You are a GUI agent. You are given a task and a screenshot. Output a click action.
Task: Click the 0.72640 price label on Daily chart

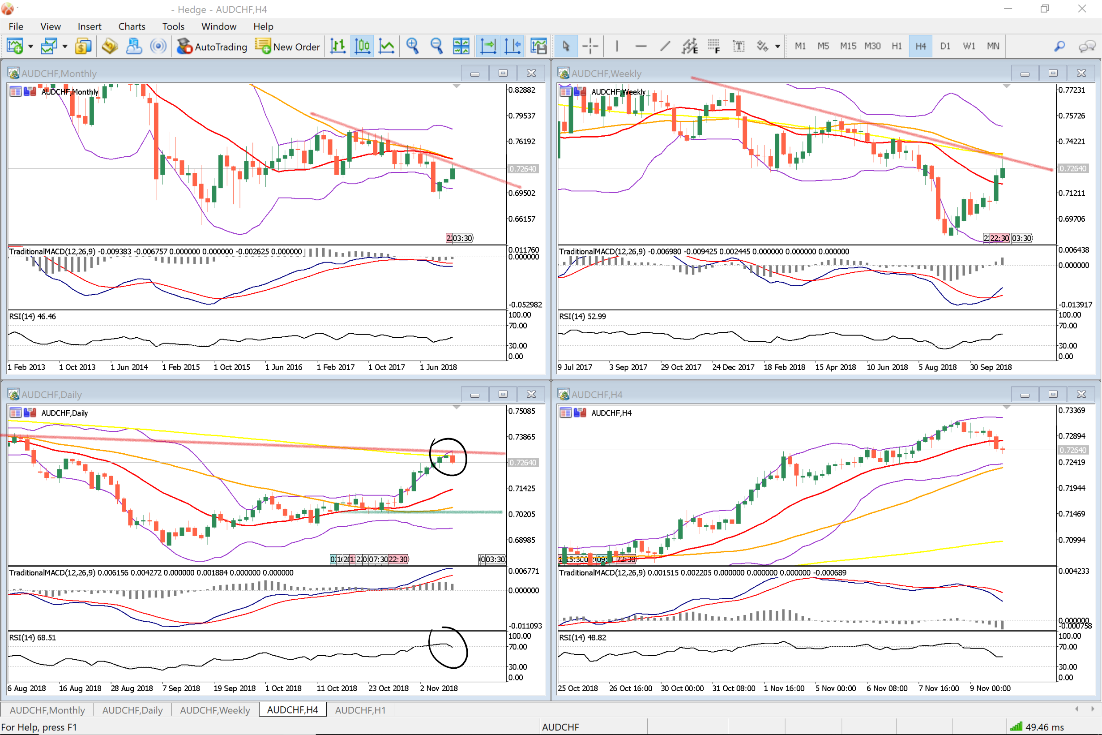[523, 463]
